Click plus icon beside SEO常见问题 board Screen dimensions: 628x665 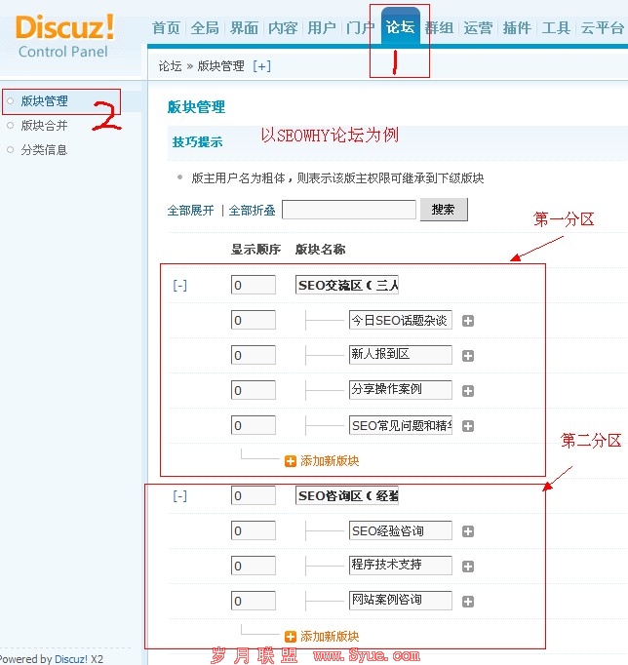pyautogui.click(x=468, y=426)
